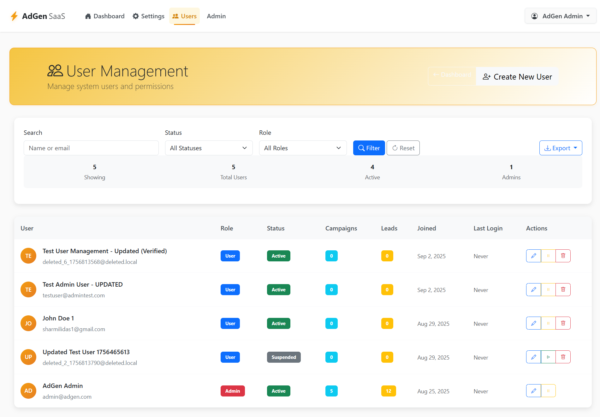Click the Campaigns column header
600x417 pixels.
[x=341, y=228]
